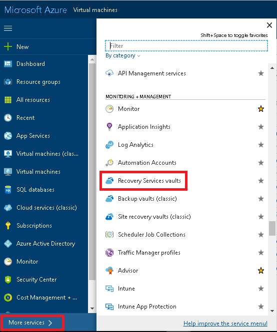
Task: Click the Intune App Protection icon
Action: click(x=109, y=307)
